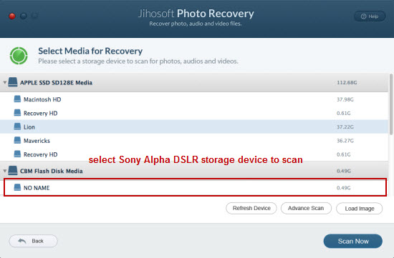The height and width of the screenshot is (258, 394).
Task: Start scanning with Scan Now
Action: (x=353, y=241)
